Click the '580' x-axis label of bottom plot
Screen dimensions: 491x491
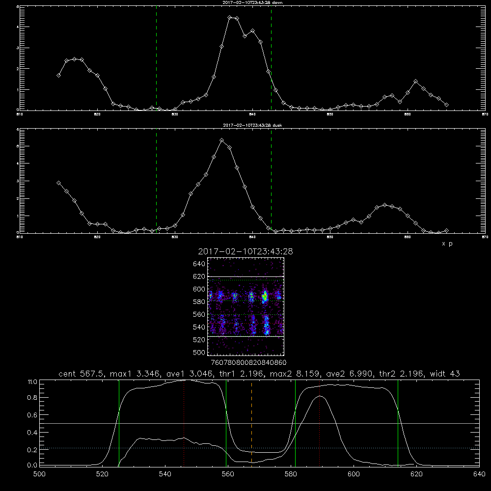pos(291,474)
